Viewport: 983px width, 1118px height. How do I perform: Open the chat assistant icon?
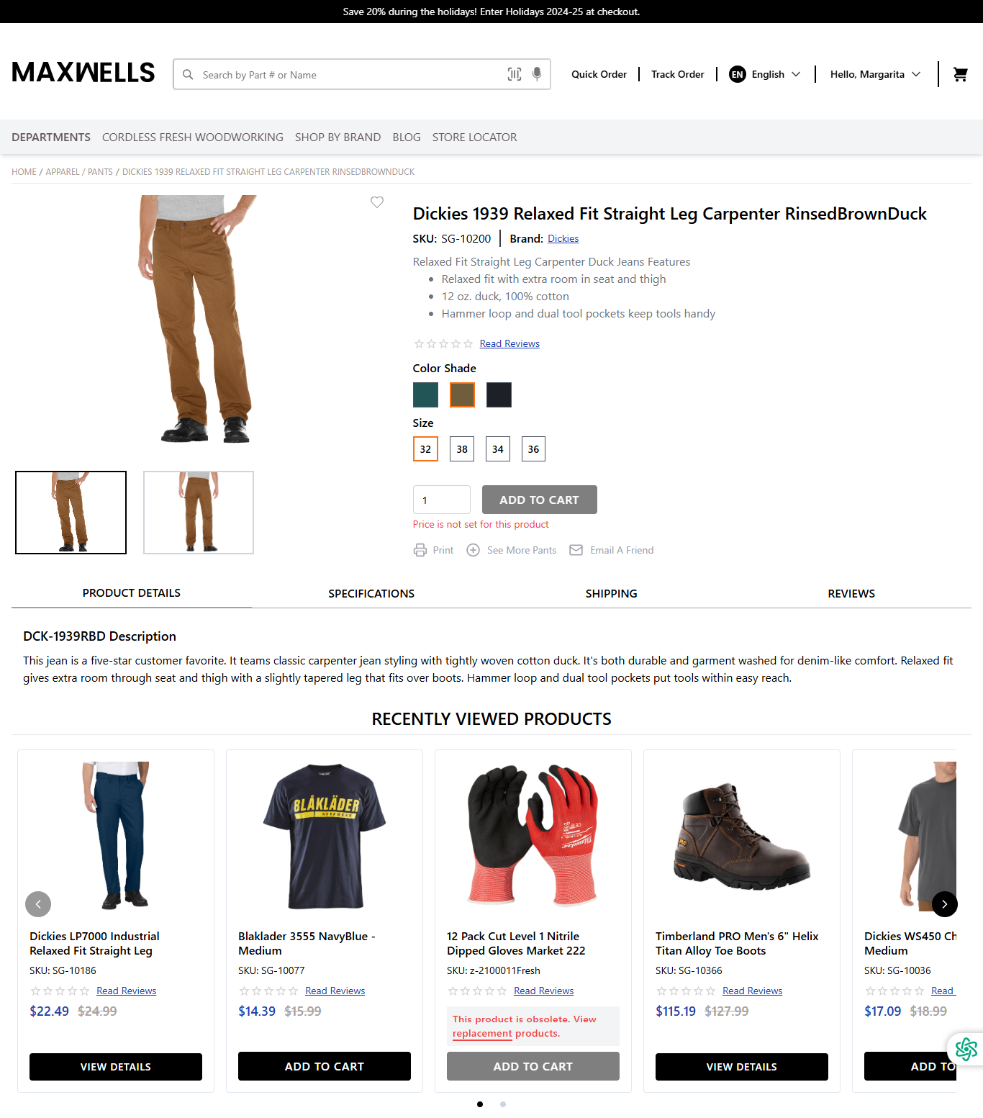pyautogui.click(x=966, y=1049)
